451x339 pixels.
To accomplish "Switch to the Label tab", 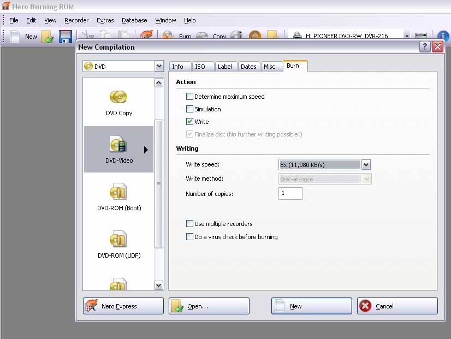I will tap(226, 67).
